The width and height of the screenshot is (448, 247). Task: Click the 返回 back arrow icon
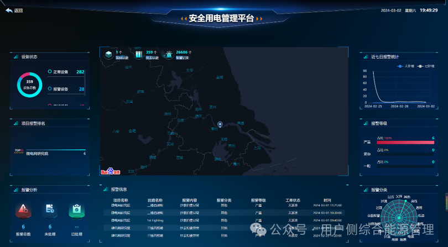coord(9,10)
